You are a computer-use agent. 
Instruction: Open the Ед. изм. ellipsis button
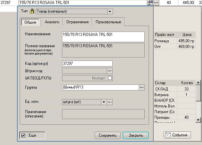click(x=110, y=102)
